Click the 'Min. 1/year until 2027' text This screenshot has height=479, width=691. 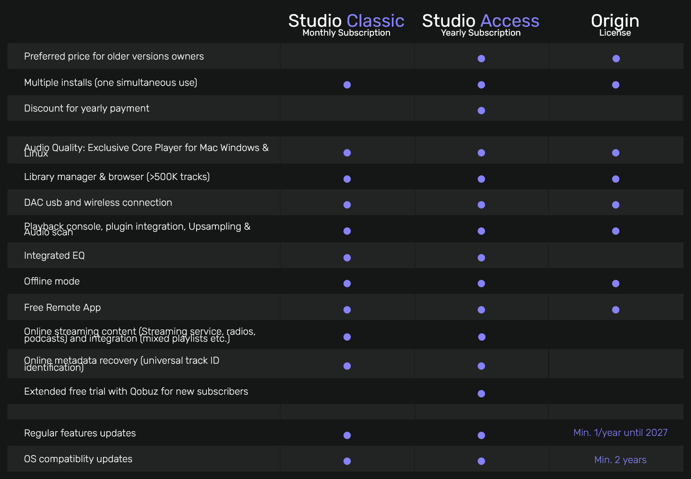pyautogui.click(x=620, y=433)
